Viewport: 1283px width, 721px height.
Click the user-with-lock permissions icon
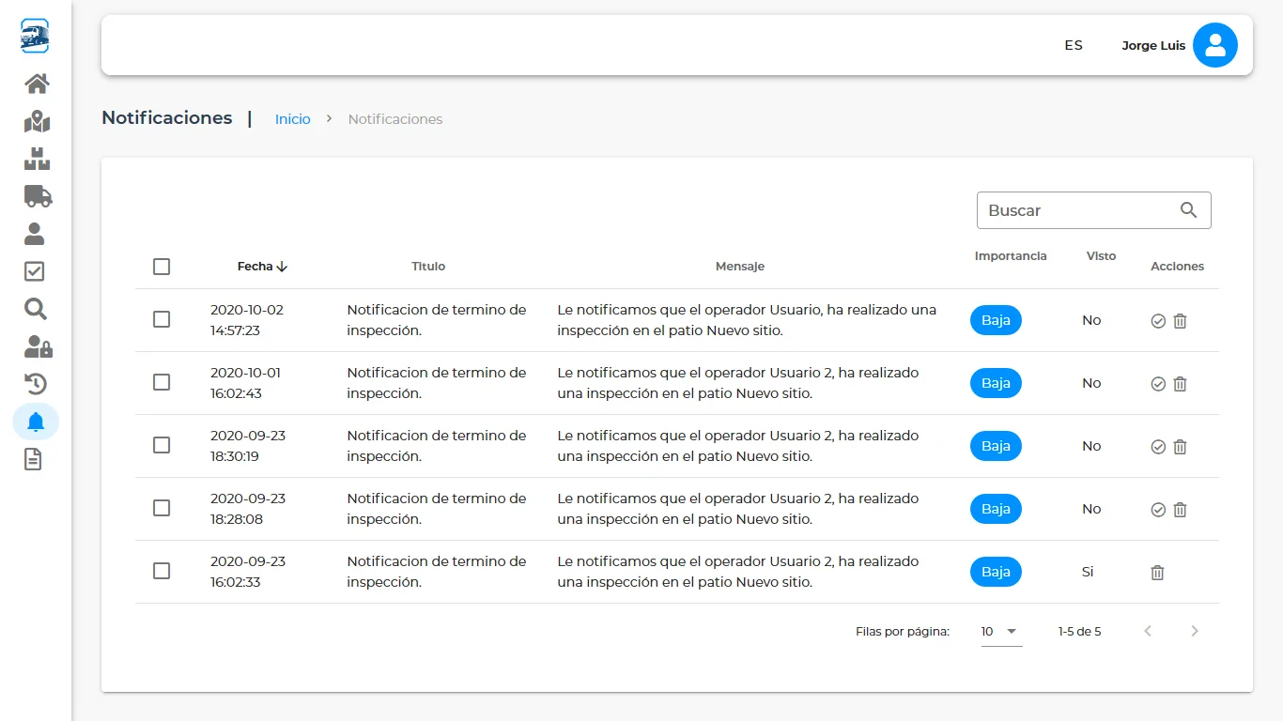point(36,345)
